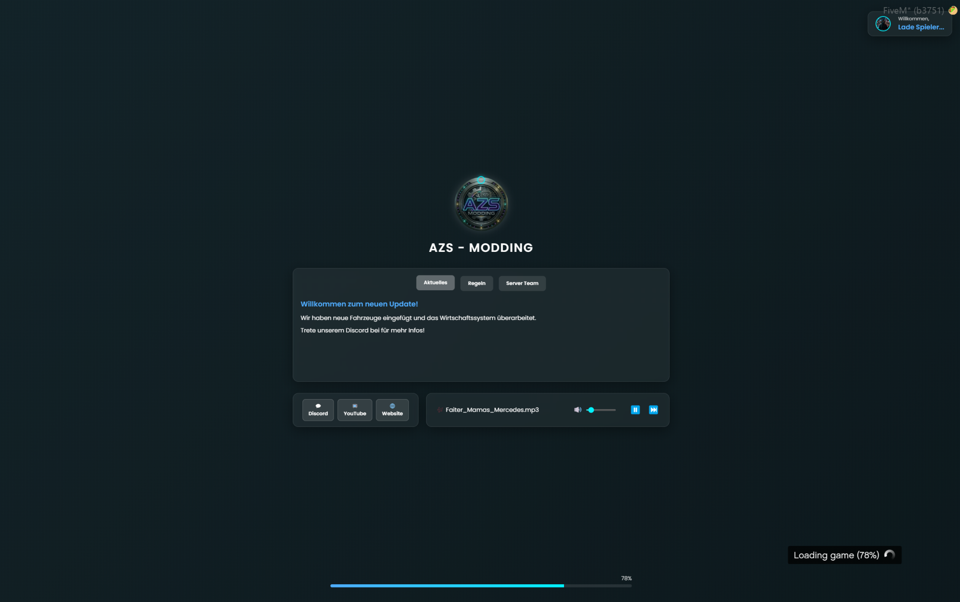Click the 'Wir haben neue Fahrzeuge' line
Image resolution: width=960 pixels, height=602 pixels.
(418, 318)
